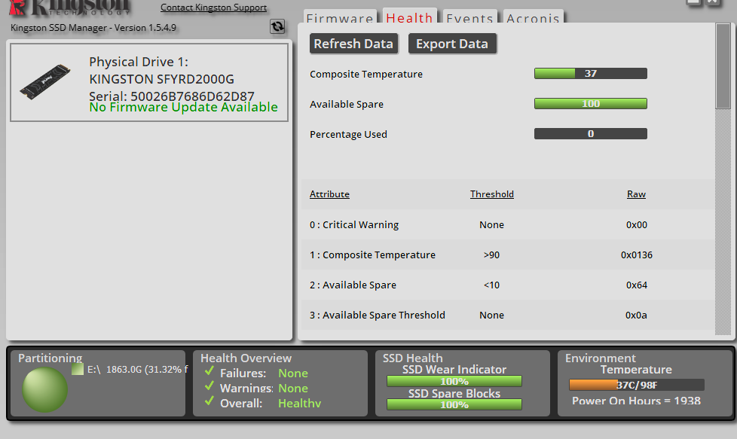The height and width of the screenshot is (439, 737).
Task: Click the Percentage Used bar showing 0
Action: tap(590, 134)
